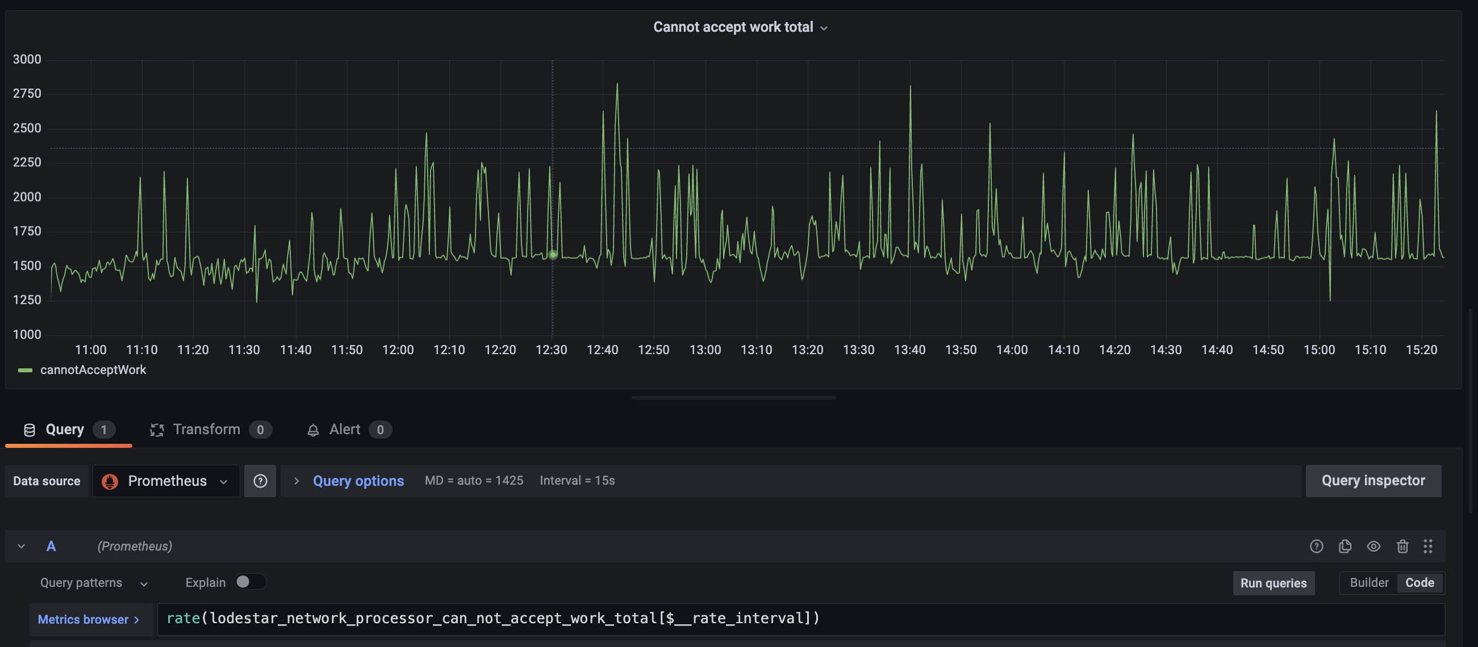Delete query A with trash icon

point(1402,546)
